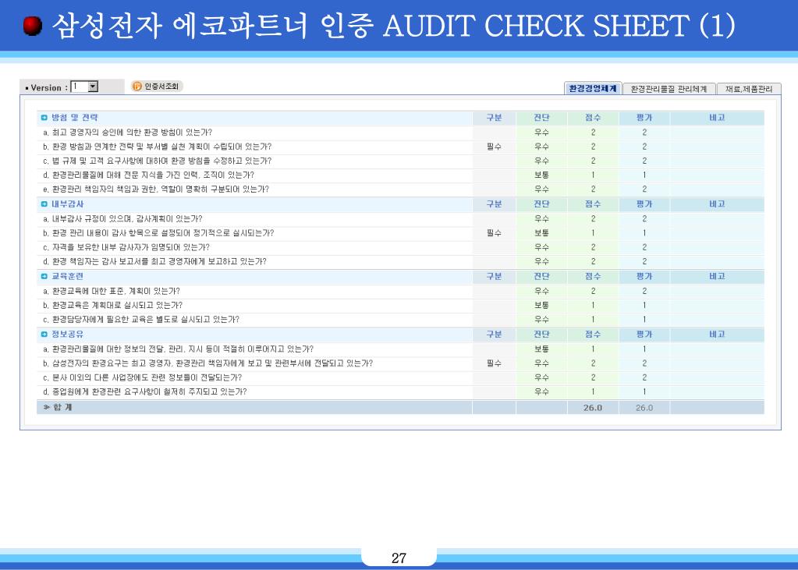Viewport: 798px width, 570px height.
Task: Select row '환경교육에 대한 표준, 계획이 있는가?'
Action: coord(400,291)
